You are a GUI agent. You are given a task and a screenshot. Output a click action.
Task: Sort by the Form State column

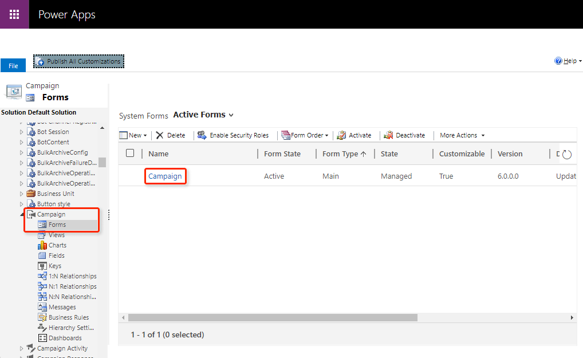[282, 154]
